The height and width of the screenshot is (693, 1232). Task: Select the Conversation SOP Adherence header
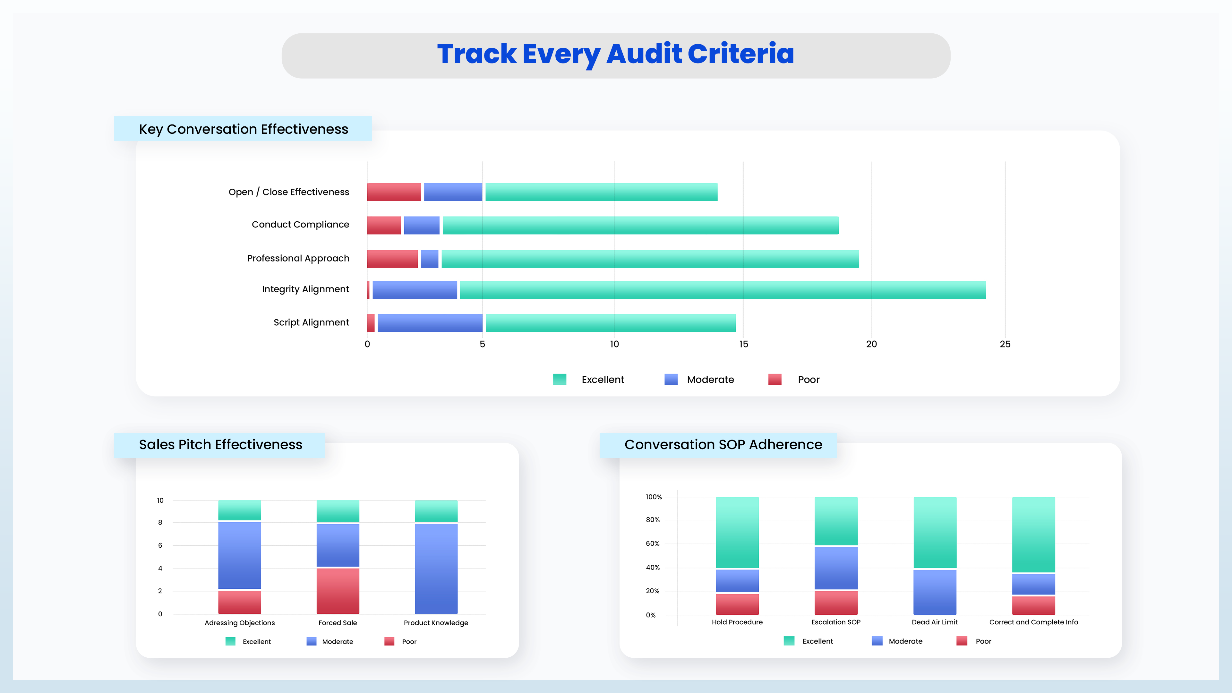tap(723, 445)
